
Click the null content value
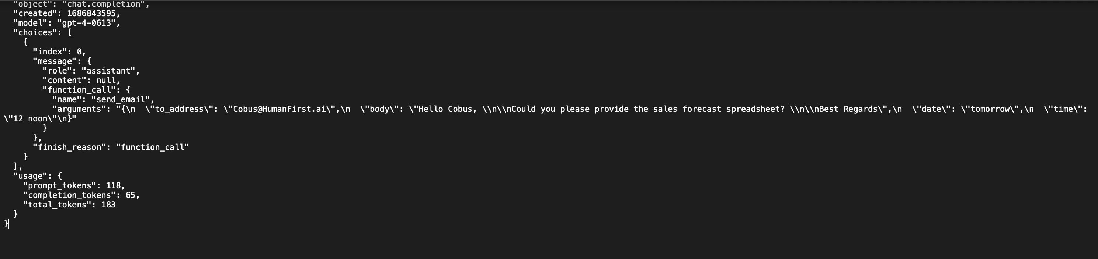[106, 80]
